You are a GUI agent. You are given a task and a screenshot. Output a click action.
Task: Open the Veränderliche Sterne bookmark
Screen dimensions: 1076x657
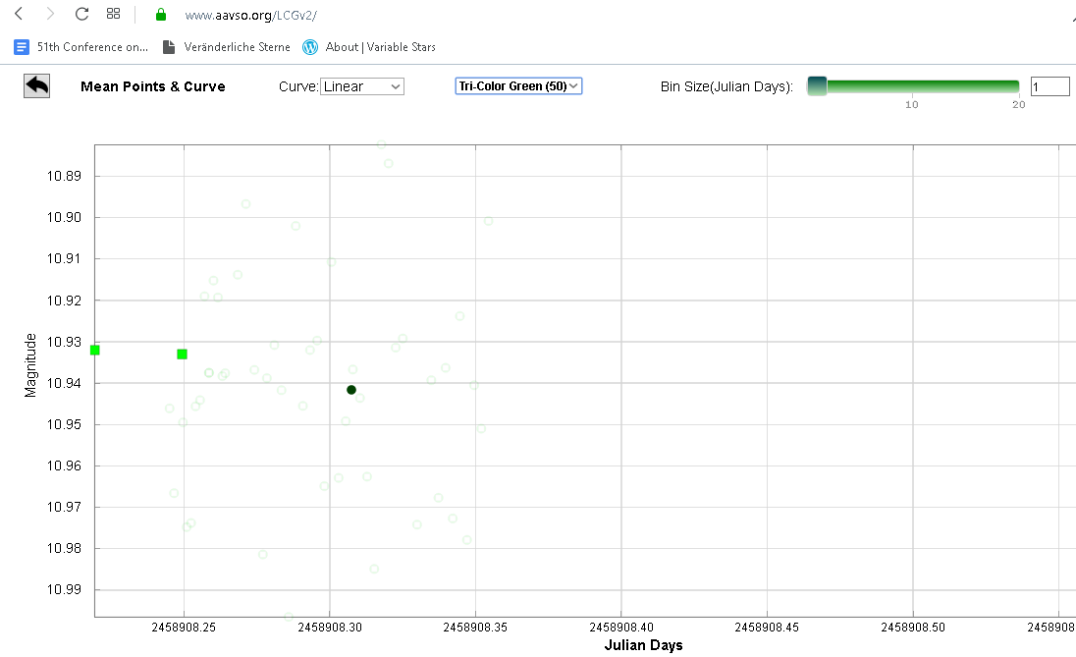227,47
